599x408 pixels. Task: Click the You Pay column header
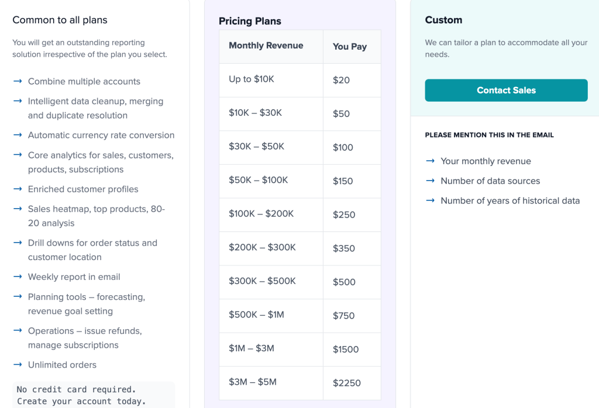click(350, 47)
